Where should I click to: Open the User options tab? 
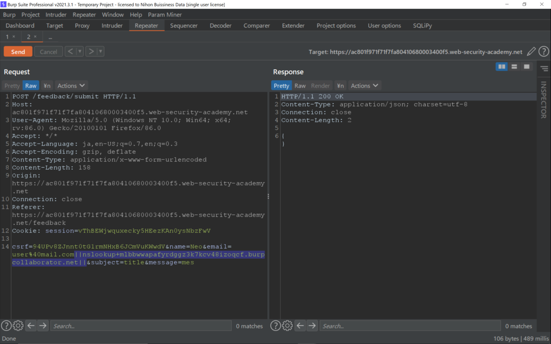click(384, 26)
